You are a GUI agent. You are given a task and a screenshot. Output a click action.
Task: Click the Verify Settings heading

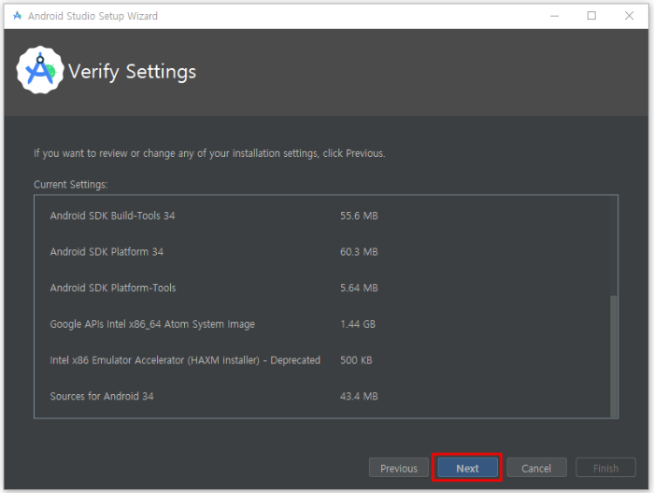click(x=132, y=72)
